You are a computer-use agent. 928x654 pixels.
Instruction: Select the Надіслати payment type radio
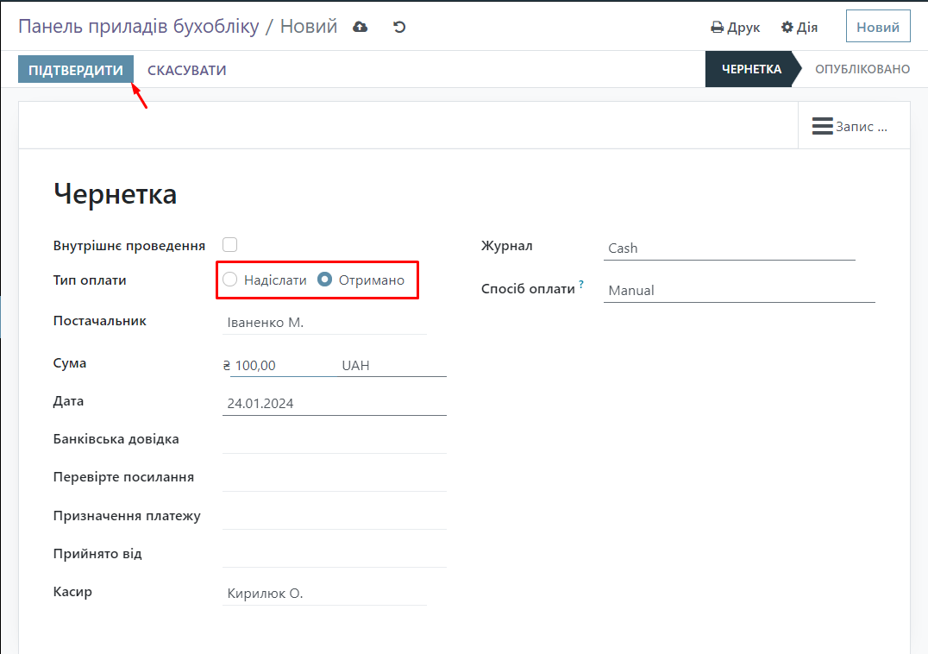coord(230,280)
